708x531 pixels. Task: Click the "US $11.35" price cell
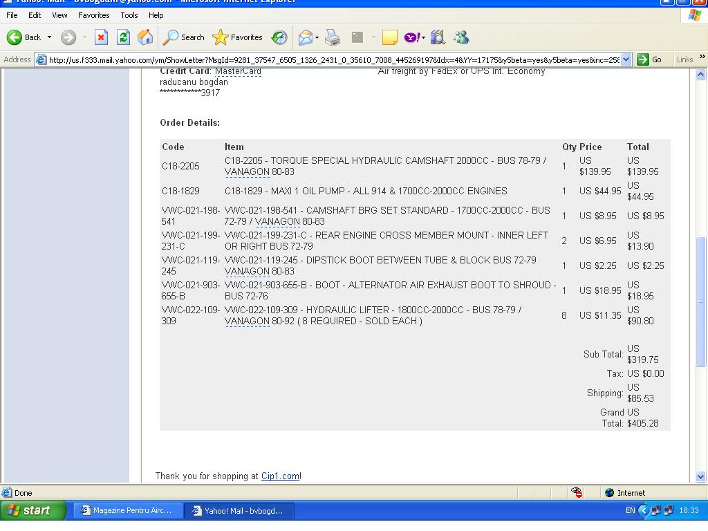click(x=600, y=315)
